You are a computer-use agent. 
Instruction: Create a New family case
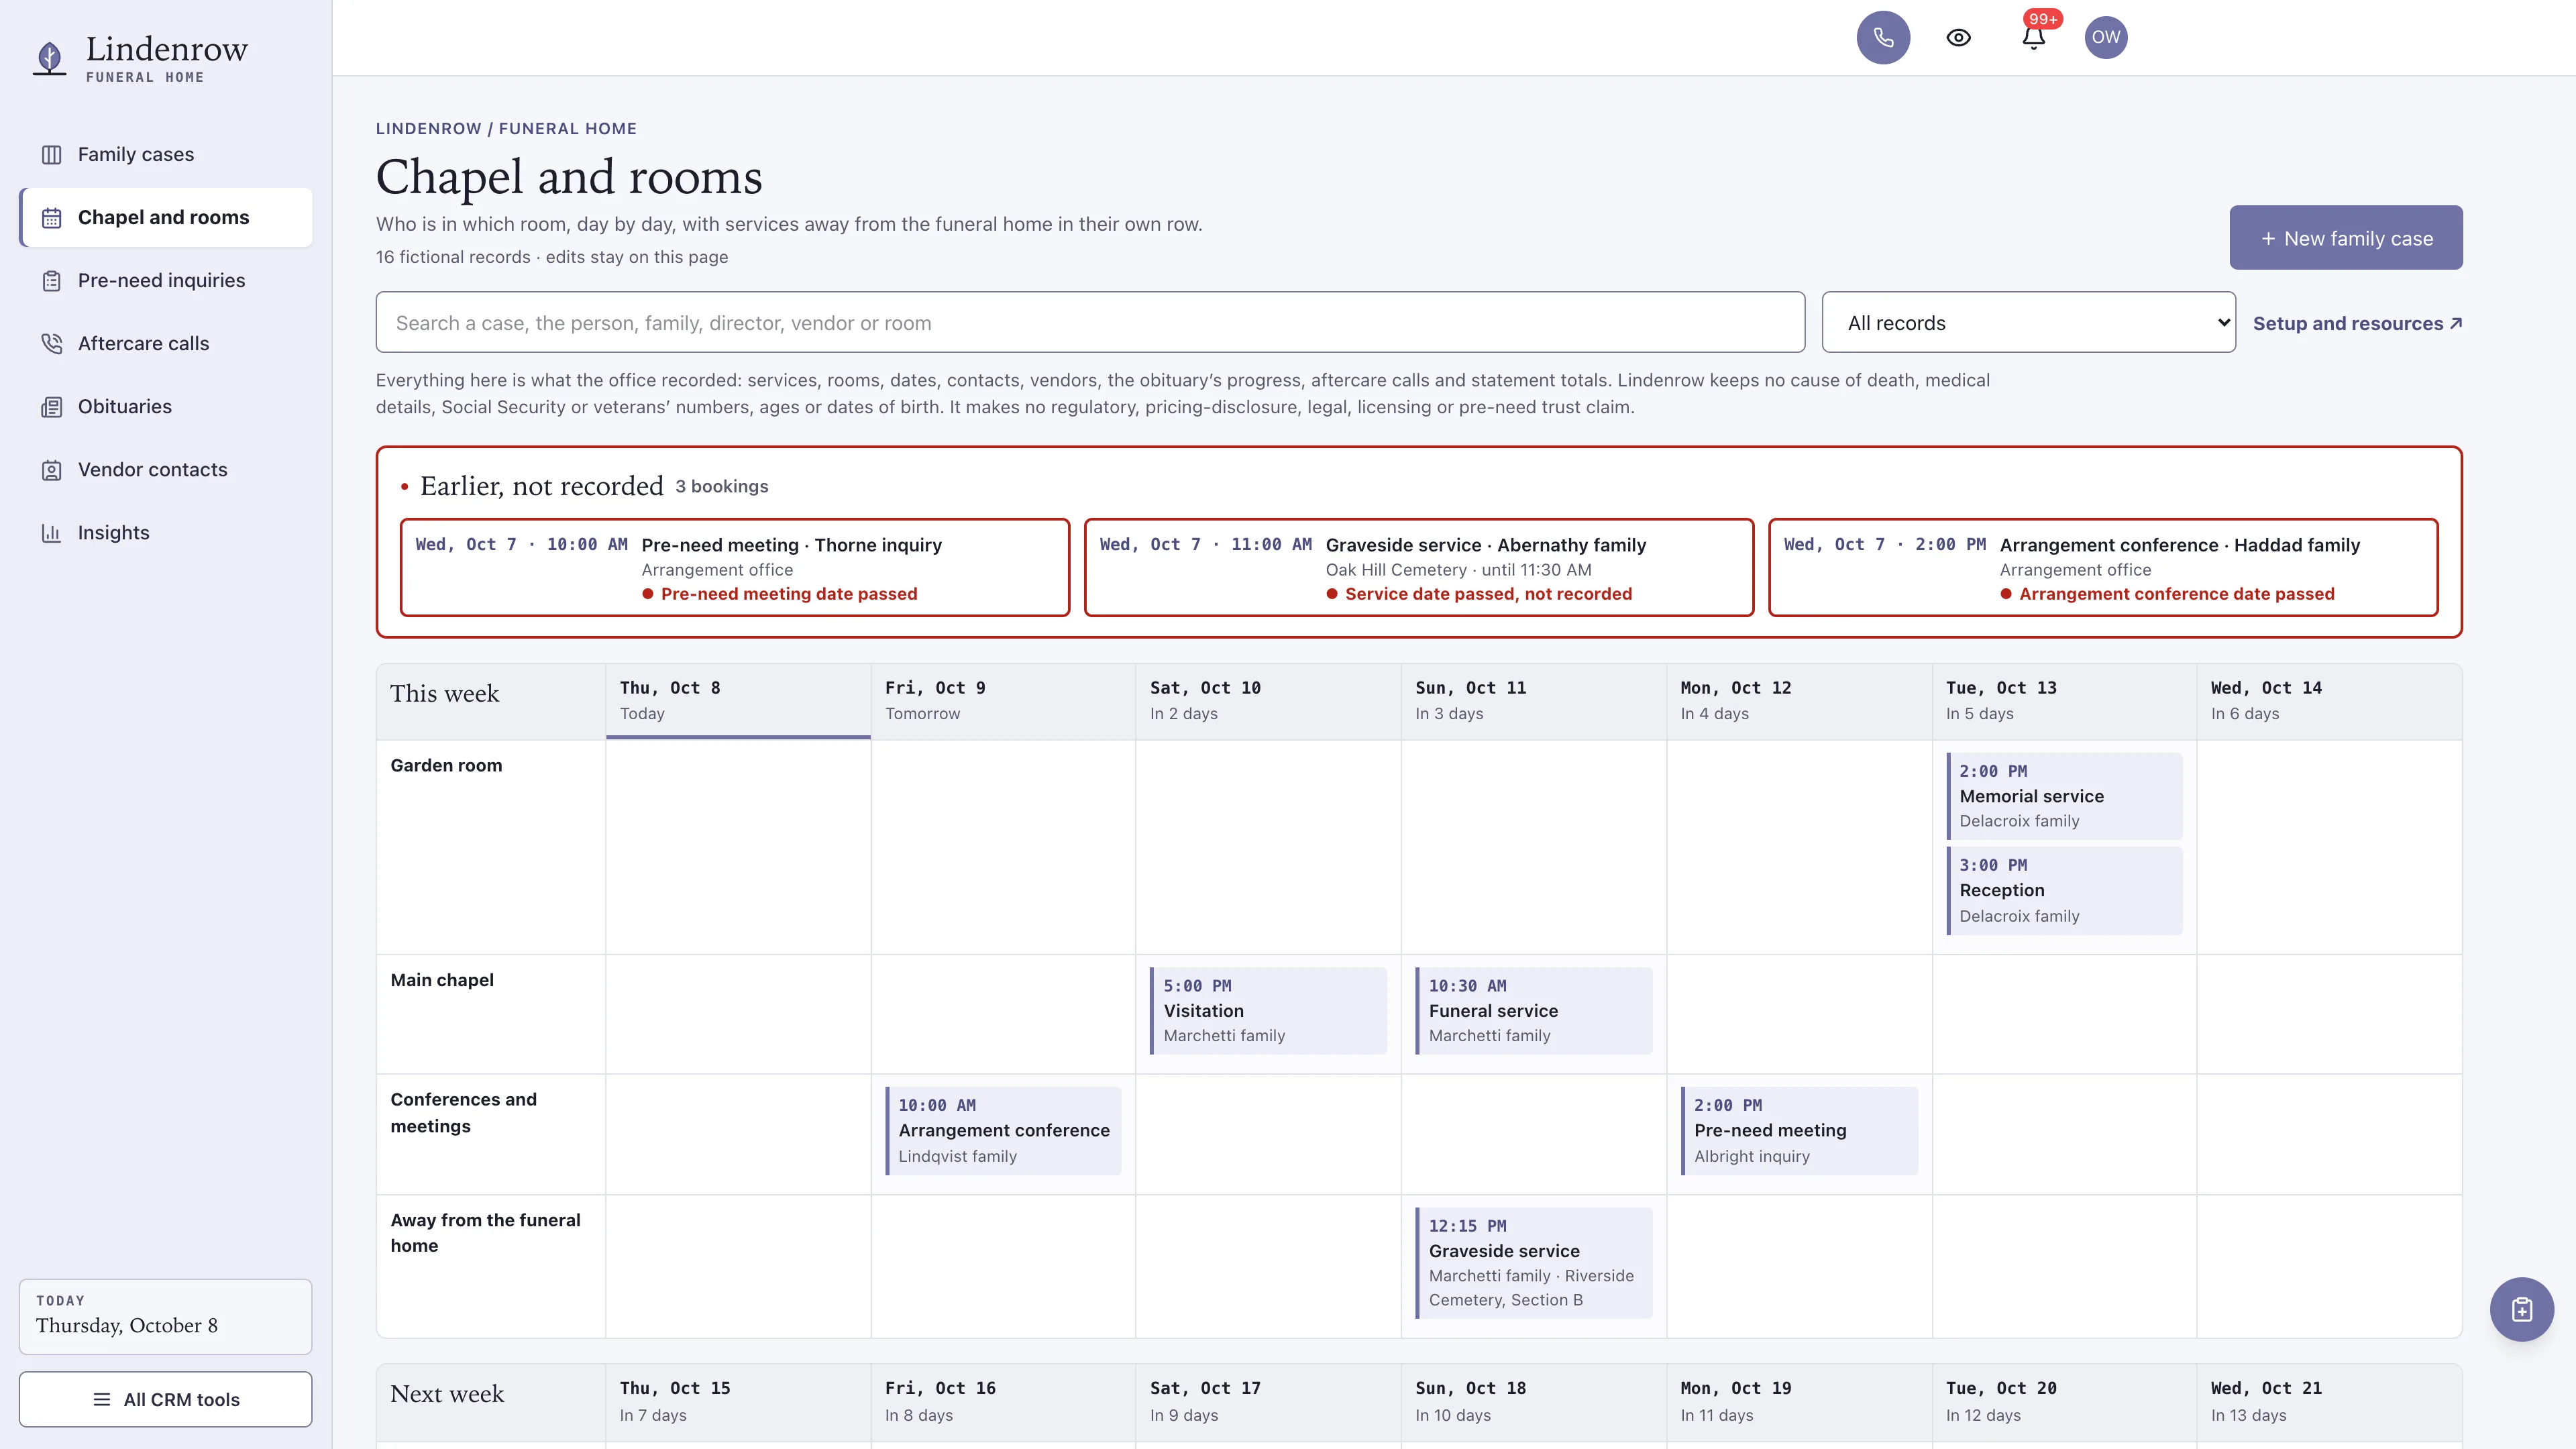2345,238
